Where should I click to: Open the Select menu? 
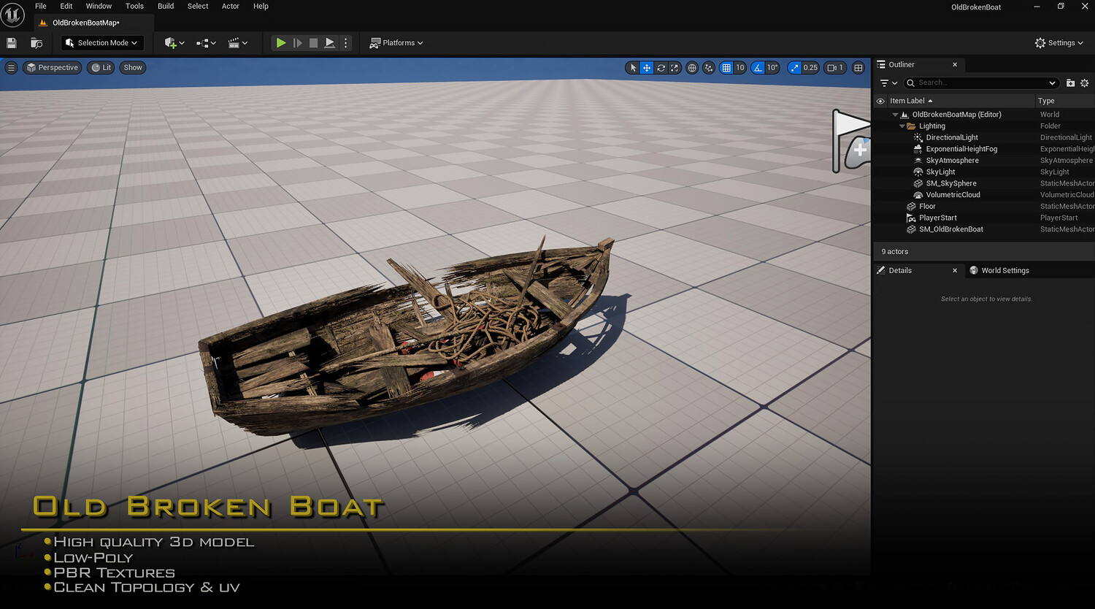pyautogui.click(x=198, y=6)
